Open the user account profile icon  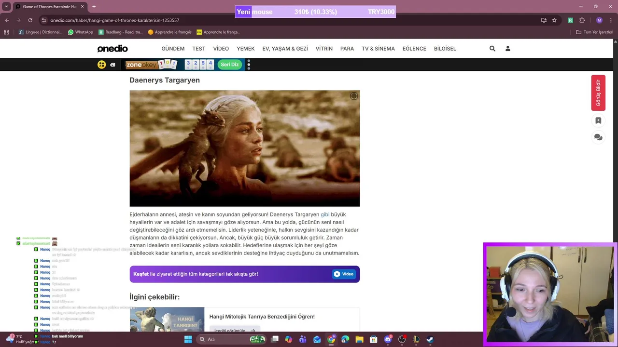(x=508, y=49)
